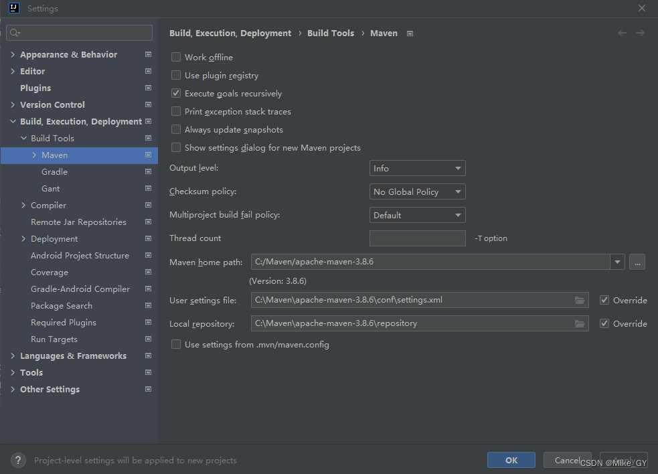The width and height of the screenshot is (658, 474).
Task: Click the Thread count input field
Action: tap(417, 238)
